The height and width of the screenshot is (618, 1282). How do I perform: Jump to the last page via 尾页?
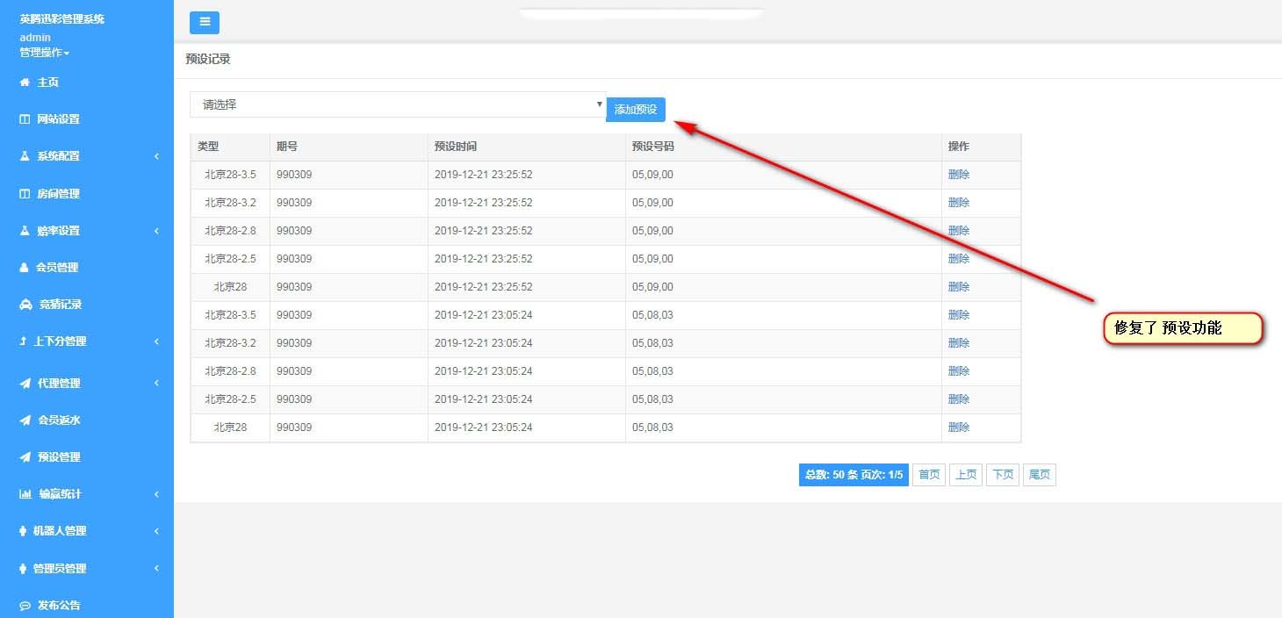1039,475
